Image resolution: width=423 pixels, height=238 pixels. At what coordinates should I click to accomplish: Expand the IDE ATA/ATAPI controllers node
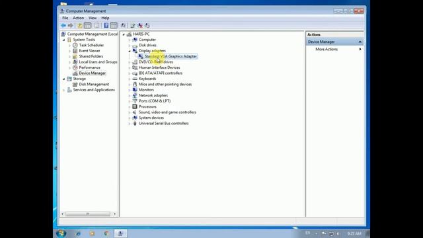pyautogui.click(x=130, y=73)
